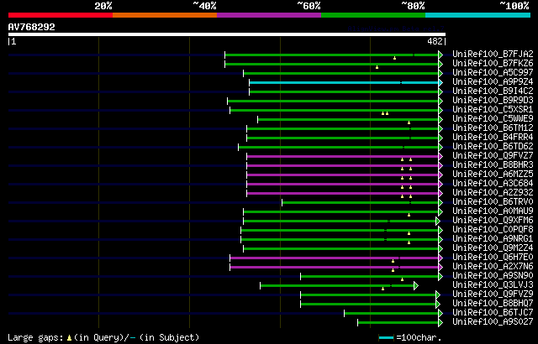Click the cyan ~100% legend segment
Image resolution: width=538 pixels, height=344 pixels.
[x=477, y=15]
